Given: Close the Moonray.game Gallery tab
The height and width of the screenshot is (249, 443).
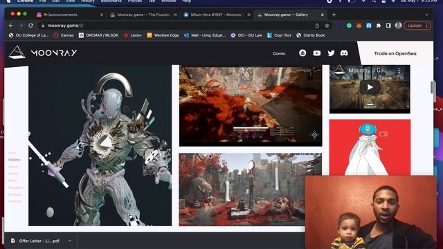Looking at the screenshot, I should (x=323, y=15).
